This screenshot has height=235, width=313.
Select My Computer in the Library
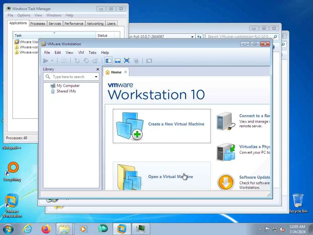point(68,86)
